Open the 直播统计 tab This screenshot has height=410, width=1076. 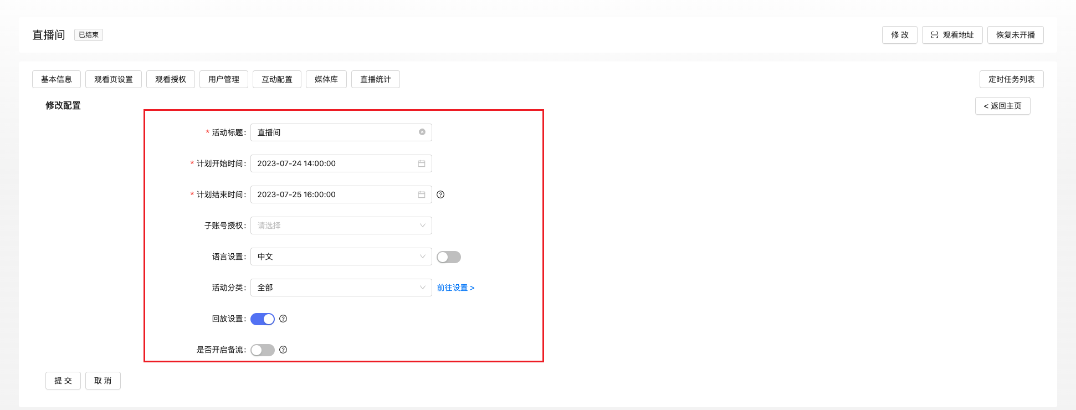tap(375, 79)
